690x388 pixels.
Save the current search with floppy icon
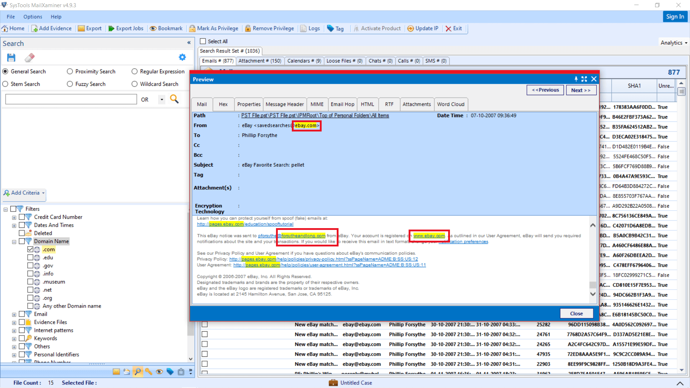pos(11,57)
